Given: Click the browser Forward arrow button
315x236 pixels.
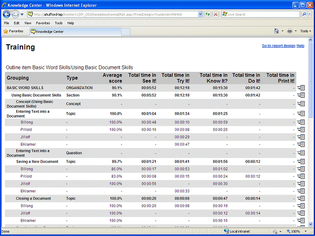Looking at the screenshot, I should [x=15, y=14].
